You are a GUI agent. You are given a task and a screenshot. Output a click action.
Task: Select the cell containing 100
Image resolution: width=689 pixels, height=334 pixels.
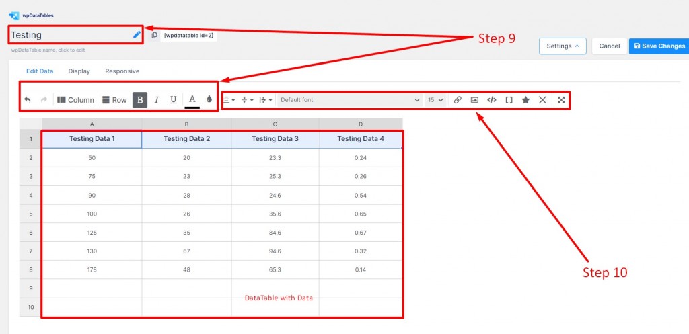(x=92, y=214)
